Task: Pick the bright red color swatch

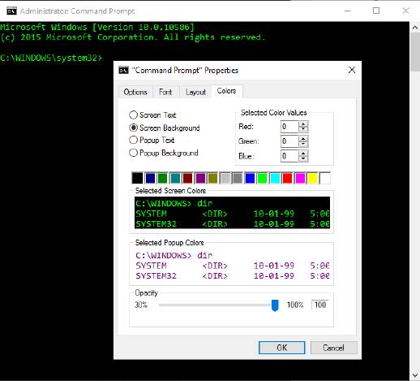Action: point(288,178)
